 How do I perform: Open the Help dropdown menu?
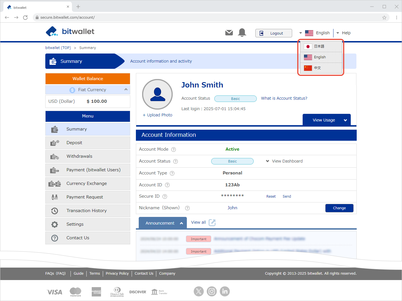pyautogui.click(x=343, y=33)
